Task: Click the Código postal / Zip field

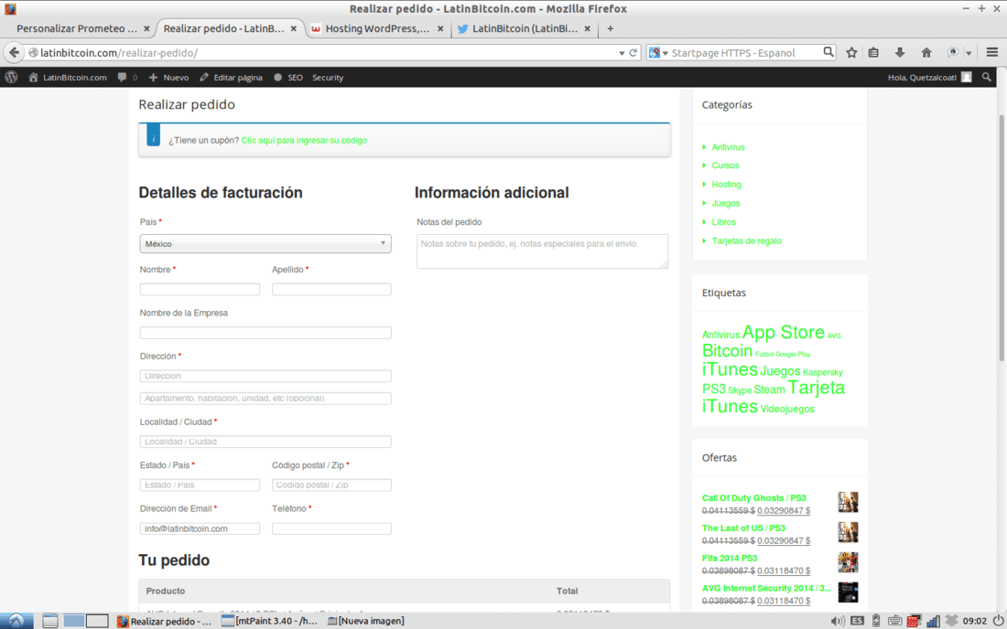Action: point(331,485)
